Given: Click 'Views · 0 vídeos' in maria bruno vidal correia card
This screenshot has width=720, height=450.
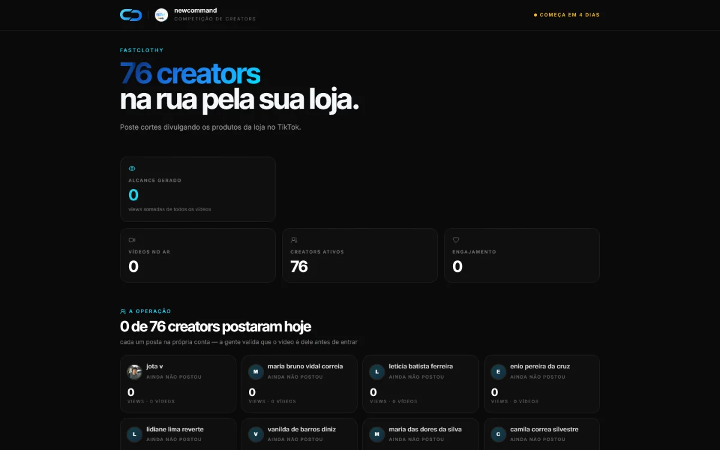Looking at the screenshot, I should pos(272,401).
